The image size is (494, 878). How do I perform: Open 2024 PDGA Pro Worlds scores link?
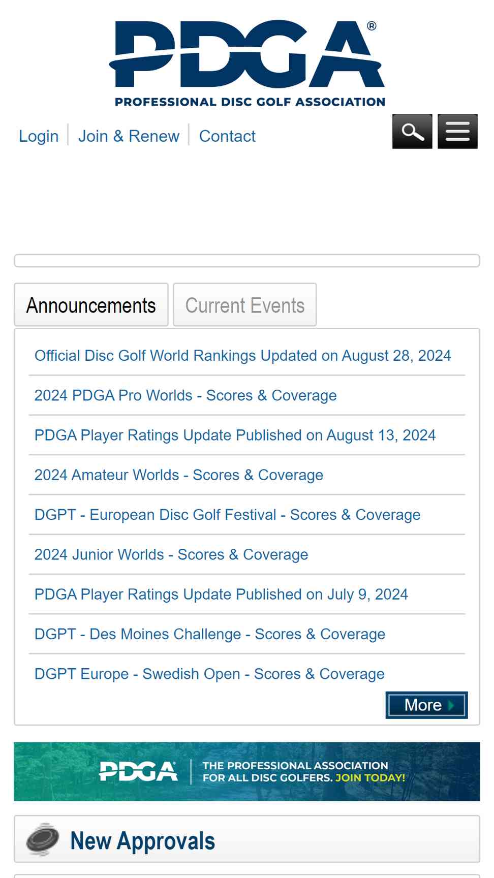(x=186, y=395)
